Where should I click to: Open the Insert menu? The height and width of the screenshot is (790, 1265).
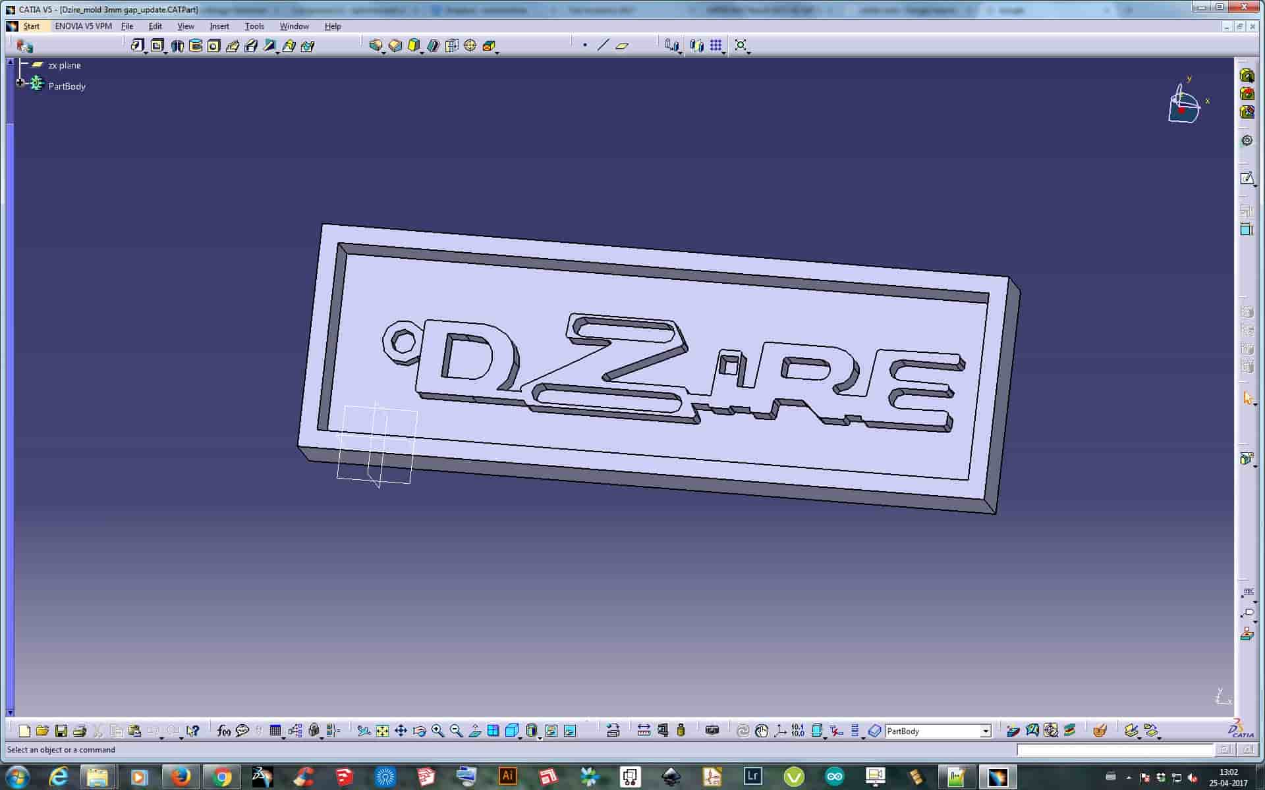pyautogui.click(x=219, y=26)
